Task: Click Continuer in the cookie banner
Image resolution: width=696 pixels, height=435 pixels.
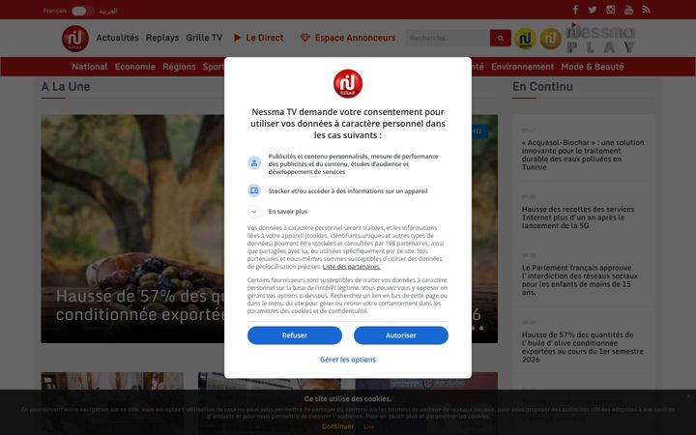Action: click(337, 426)
